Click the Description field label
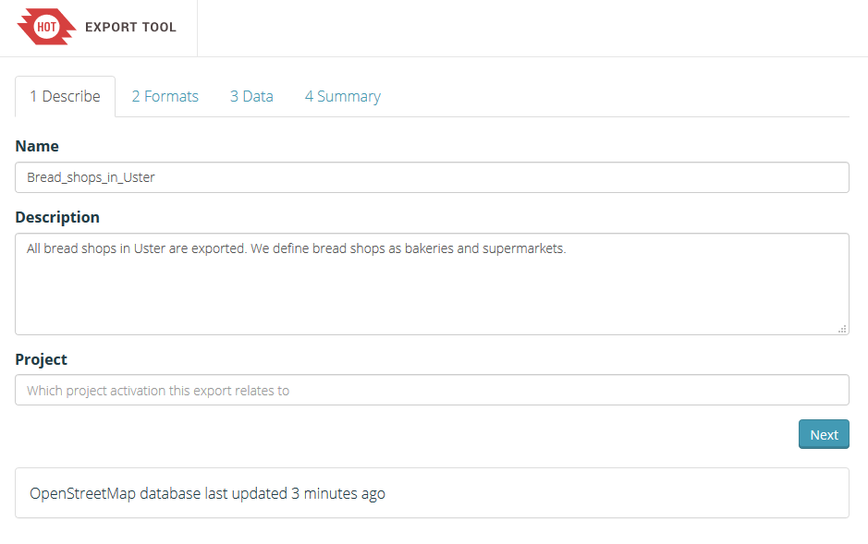The height and width of the screenshot is (544, 868). 57,217
